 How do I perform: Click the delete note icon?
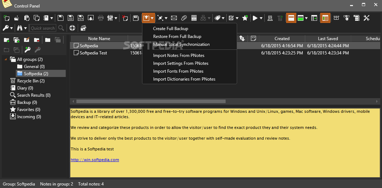125,18
